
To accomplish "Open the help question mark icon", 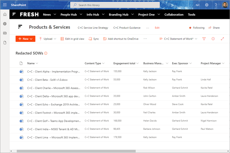I will [x=216, y=5].
